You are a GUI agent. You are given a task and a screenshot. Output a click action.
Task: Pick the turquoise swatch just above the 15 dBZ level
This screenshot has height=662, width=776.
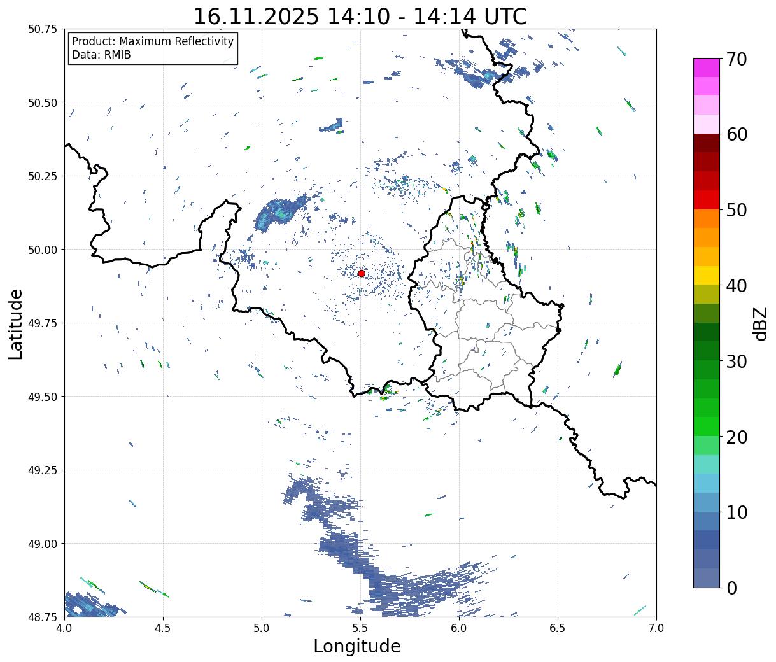click(x=707, y=465)
